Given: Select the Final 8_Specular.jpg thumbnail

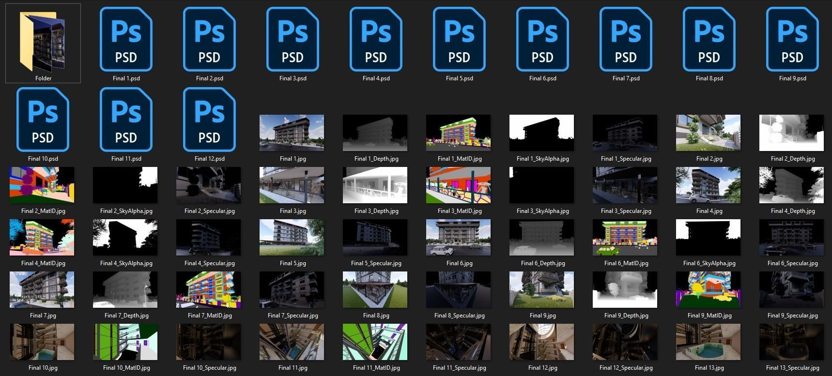Looking at the screenshot, I should click(459, 290).
